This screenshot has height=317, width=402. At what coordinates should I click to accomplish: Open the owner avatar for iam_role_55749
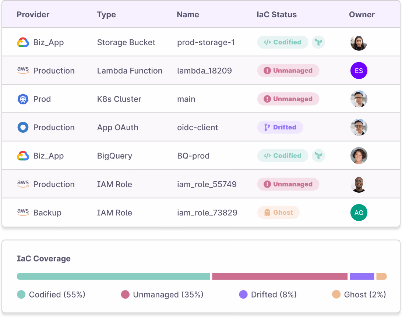(x=359, y=184)
